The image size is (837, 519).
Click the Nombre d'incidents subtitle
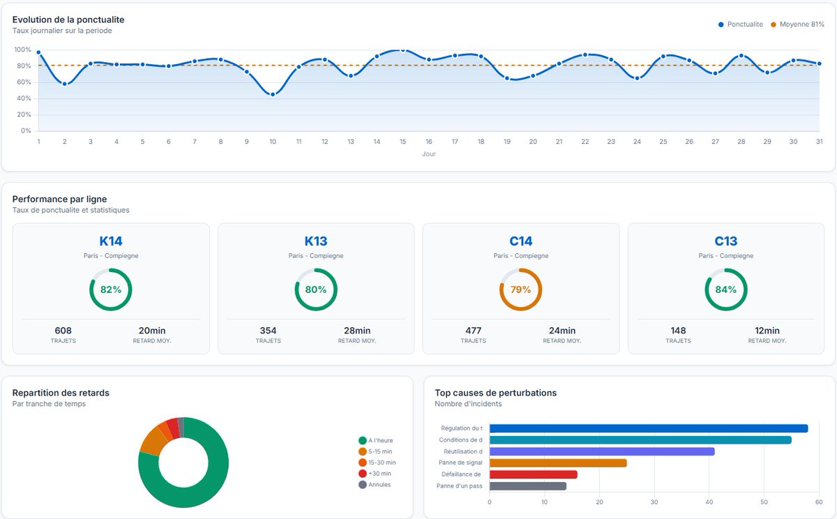pyautogui.click(x=468, y=404)
